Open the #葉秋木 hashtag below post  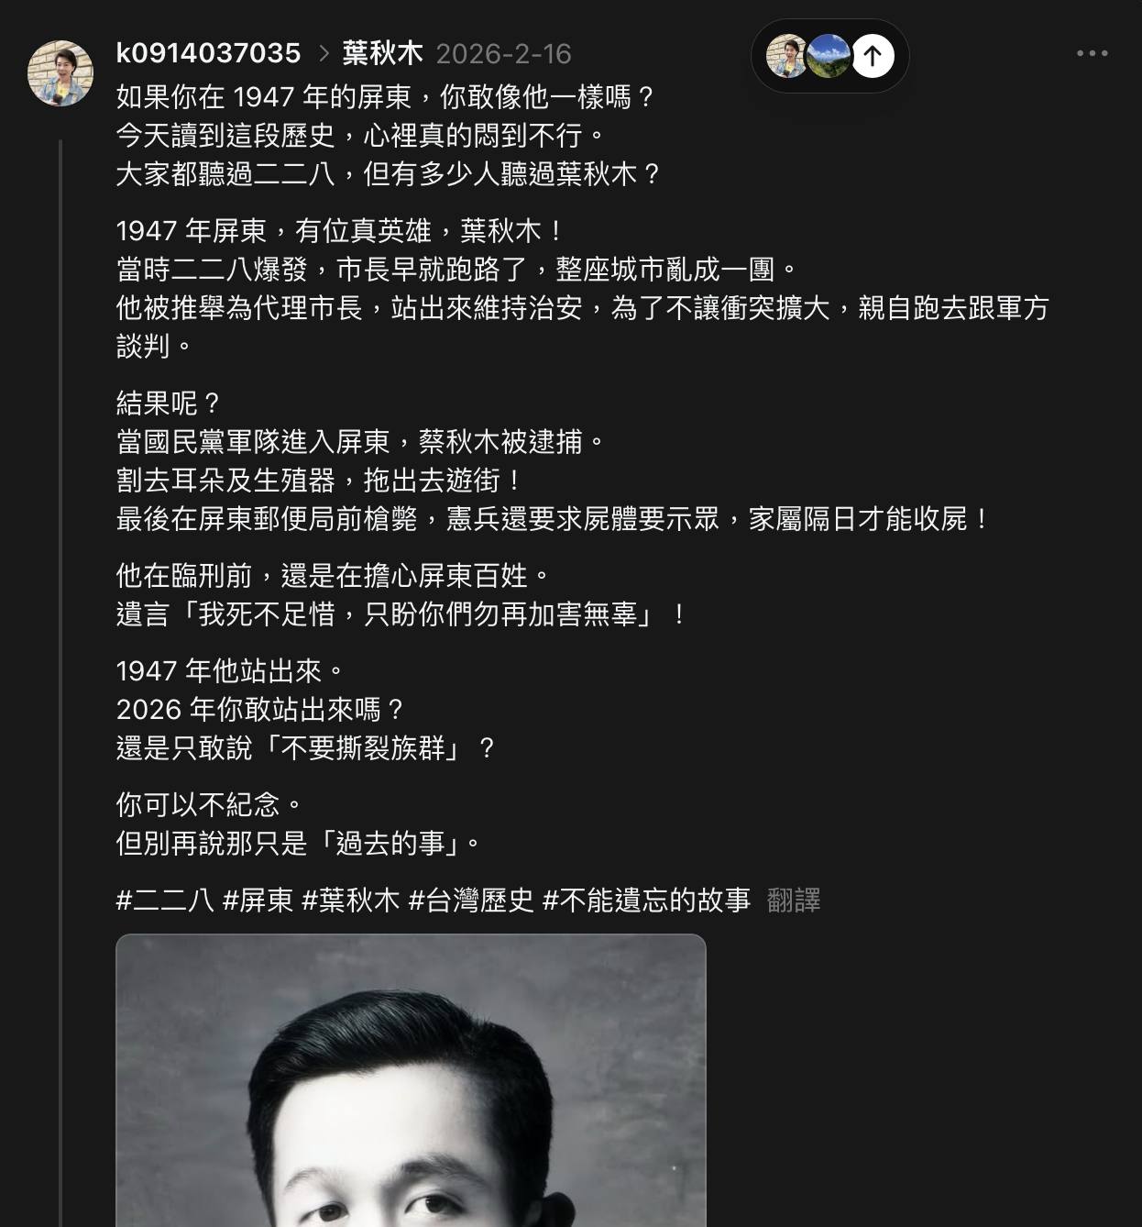351,901
